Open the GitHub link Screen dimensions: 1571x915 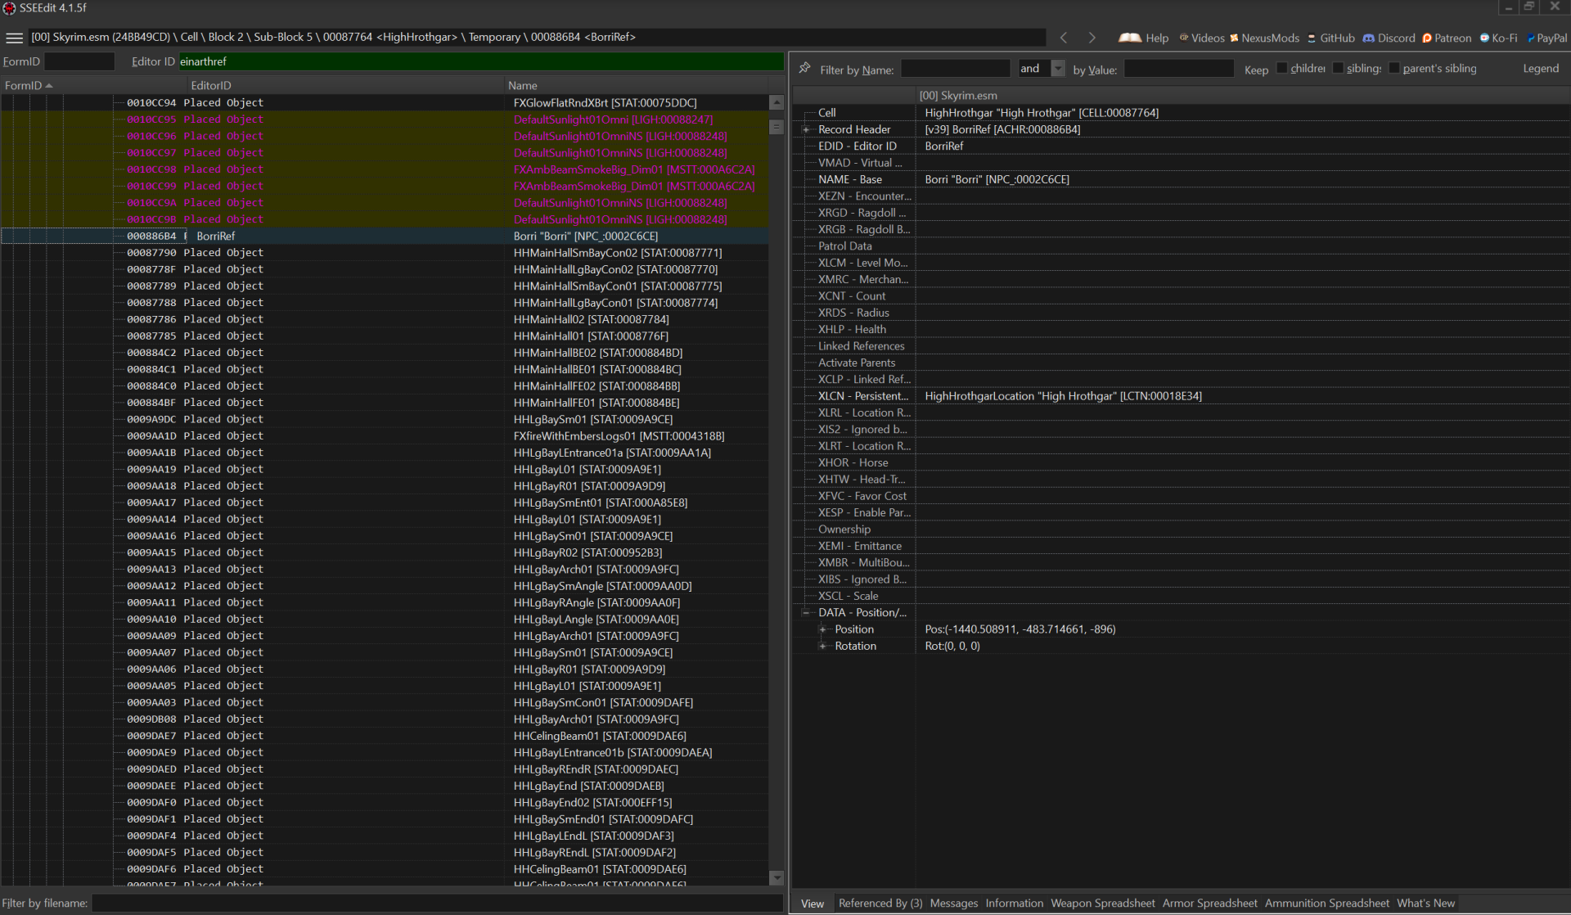1330,38
